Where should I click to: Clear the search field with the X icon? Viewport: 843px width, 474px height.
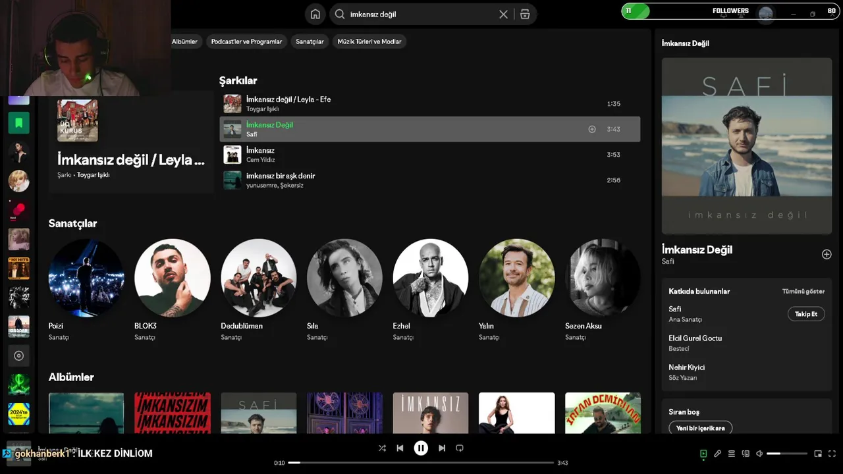coord(504,14)
